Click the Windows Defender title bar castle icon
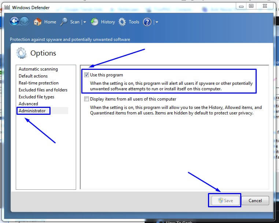This screenshot has width=279, height=223. click(x=7, y=7)
